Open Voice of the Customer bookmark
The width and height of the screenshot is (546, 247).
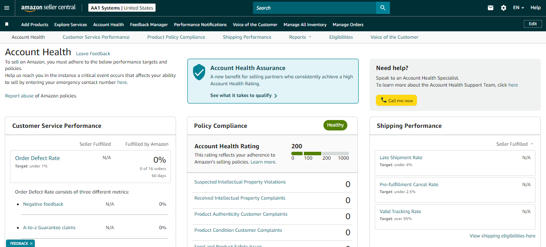click(x=255, y=25)
